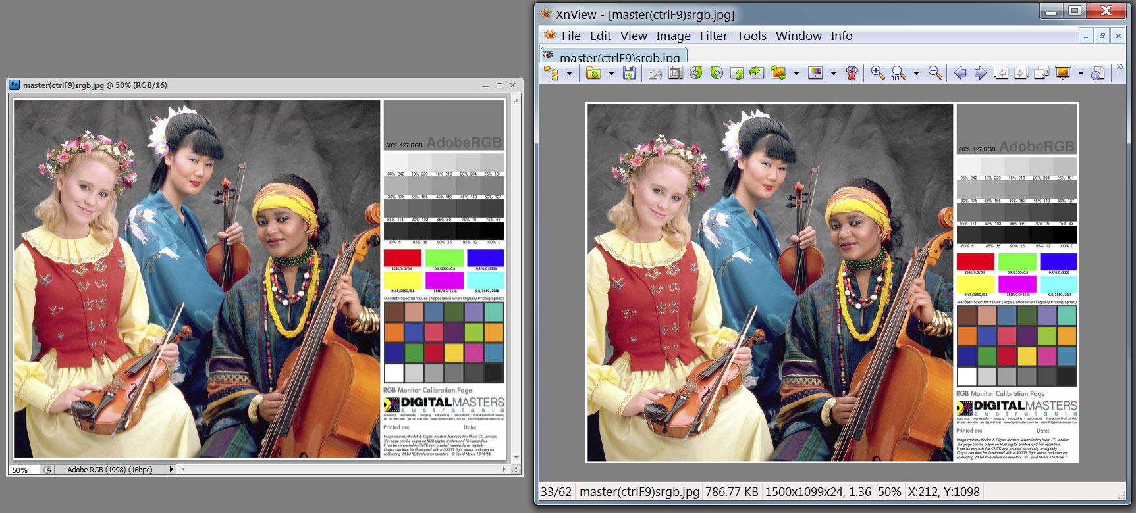Open Photoshop status bar arrow menu

[171, 470]
